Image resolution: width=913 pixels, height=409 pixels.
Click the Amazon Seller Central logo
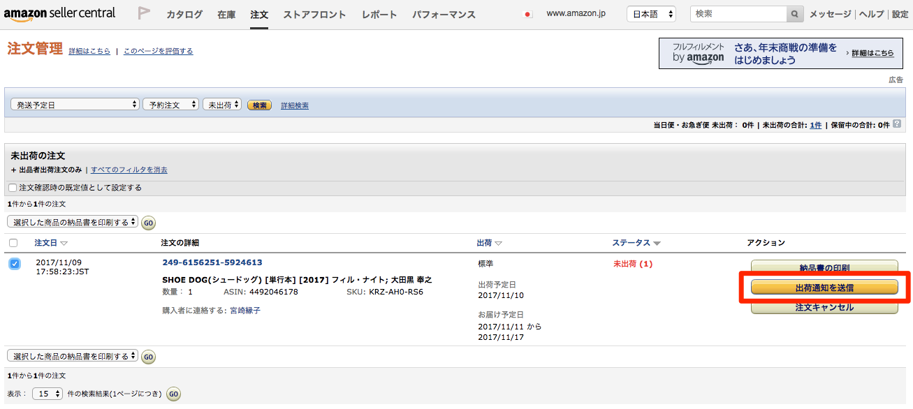coord(60,14)
